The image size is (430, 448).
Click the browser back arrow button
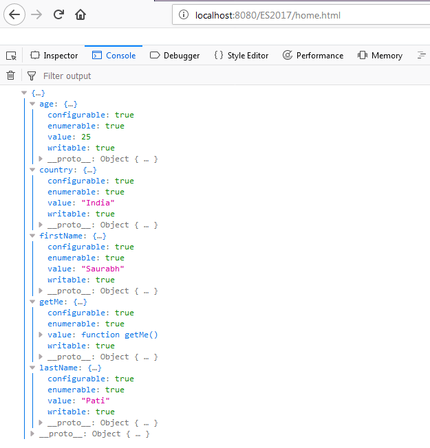click(x=15, y=14)
